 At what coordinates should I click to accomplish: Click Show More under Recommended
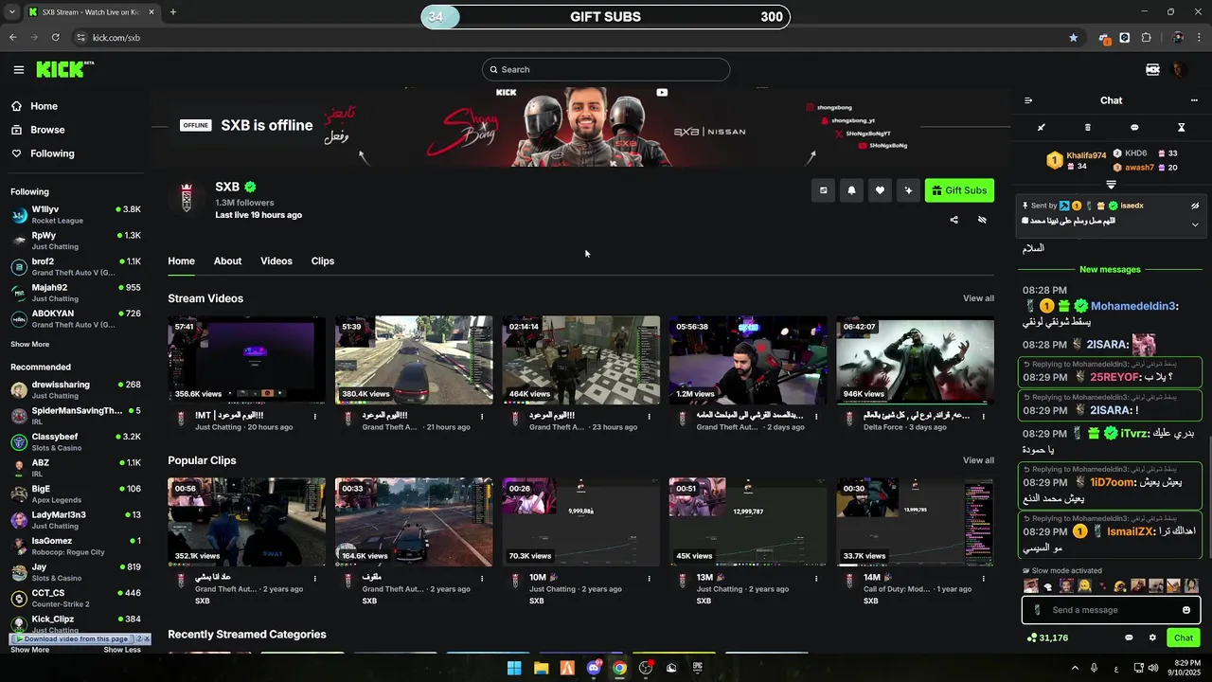point(30,650)
